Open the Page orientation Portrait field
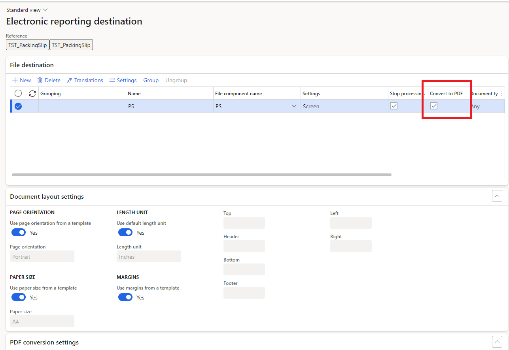 tap(42, 256)
